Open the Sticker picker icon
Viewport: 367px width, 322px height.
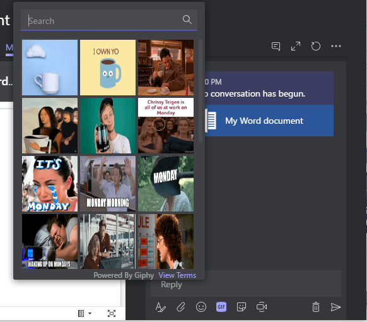pos(242,307)
